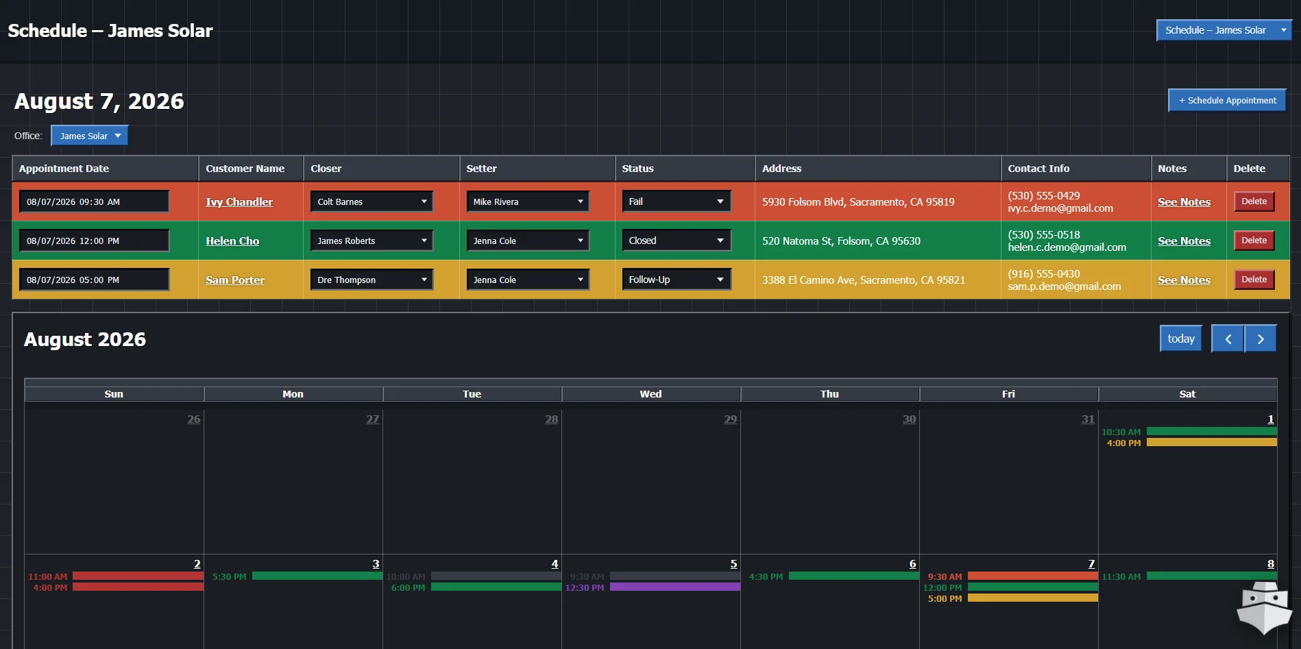
Task: Click the Schedule Appointment button
Action: 1227,100
